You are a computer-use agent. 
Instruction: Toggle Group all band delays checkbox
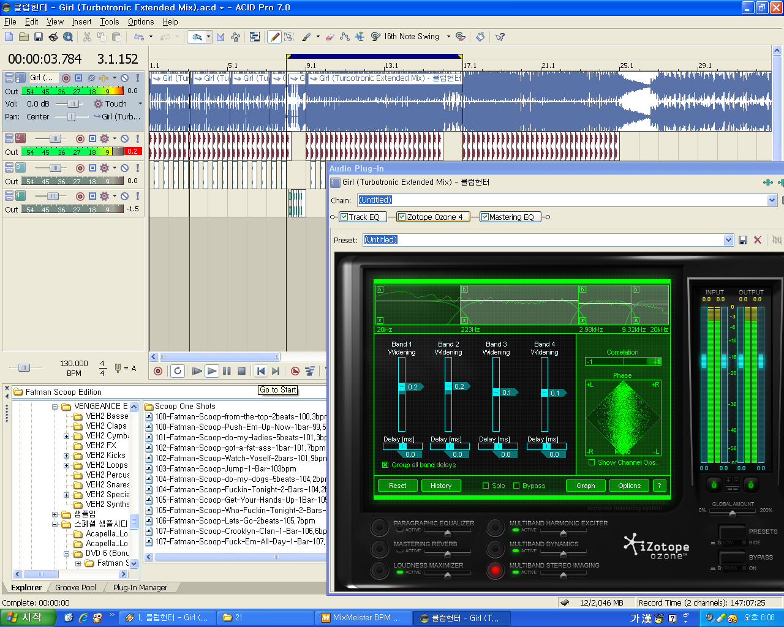[x=385, y=465]
